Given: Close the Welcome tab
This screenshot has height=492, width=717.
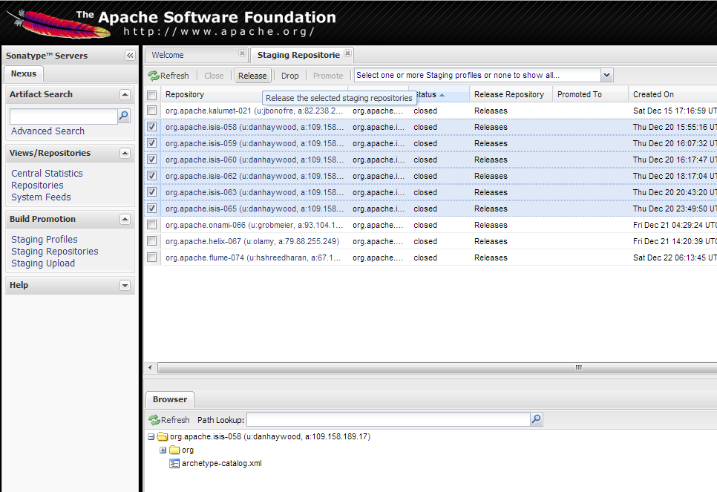Looking at the screenshot, I should pyautogui.click(x=242, y=53).
